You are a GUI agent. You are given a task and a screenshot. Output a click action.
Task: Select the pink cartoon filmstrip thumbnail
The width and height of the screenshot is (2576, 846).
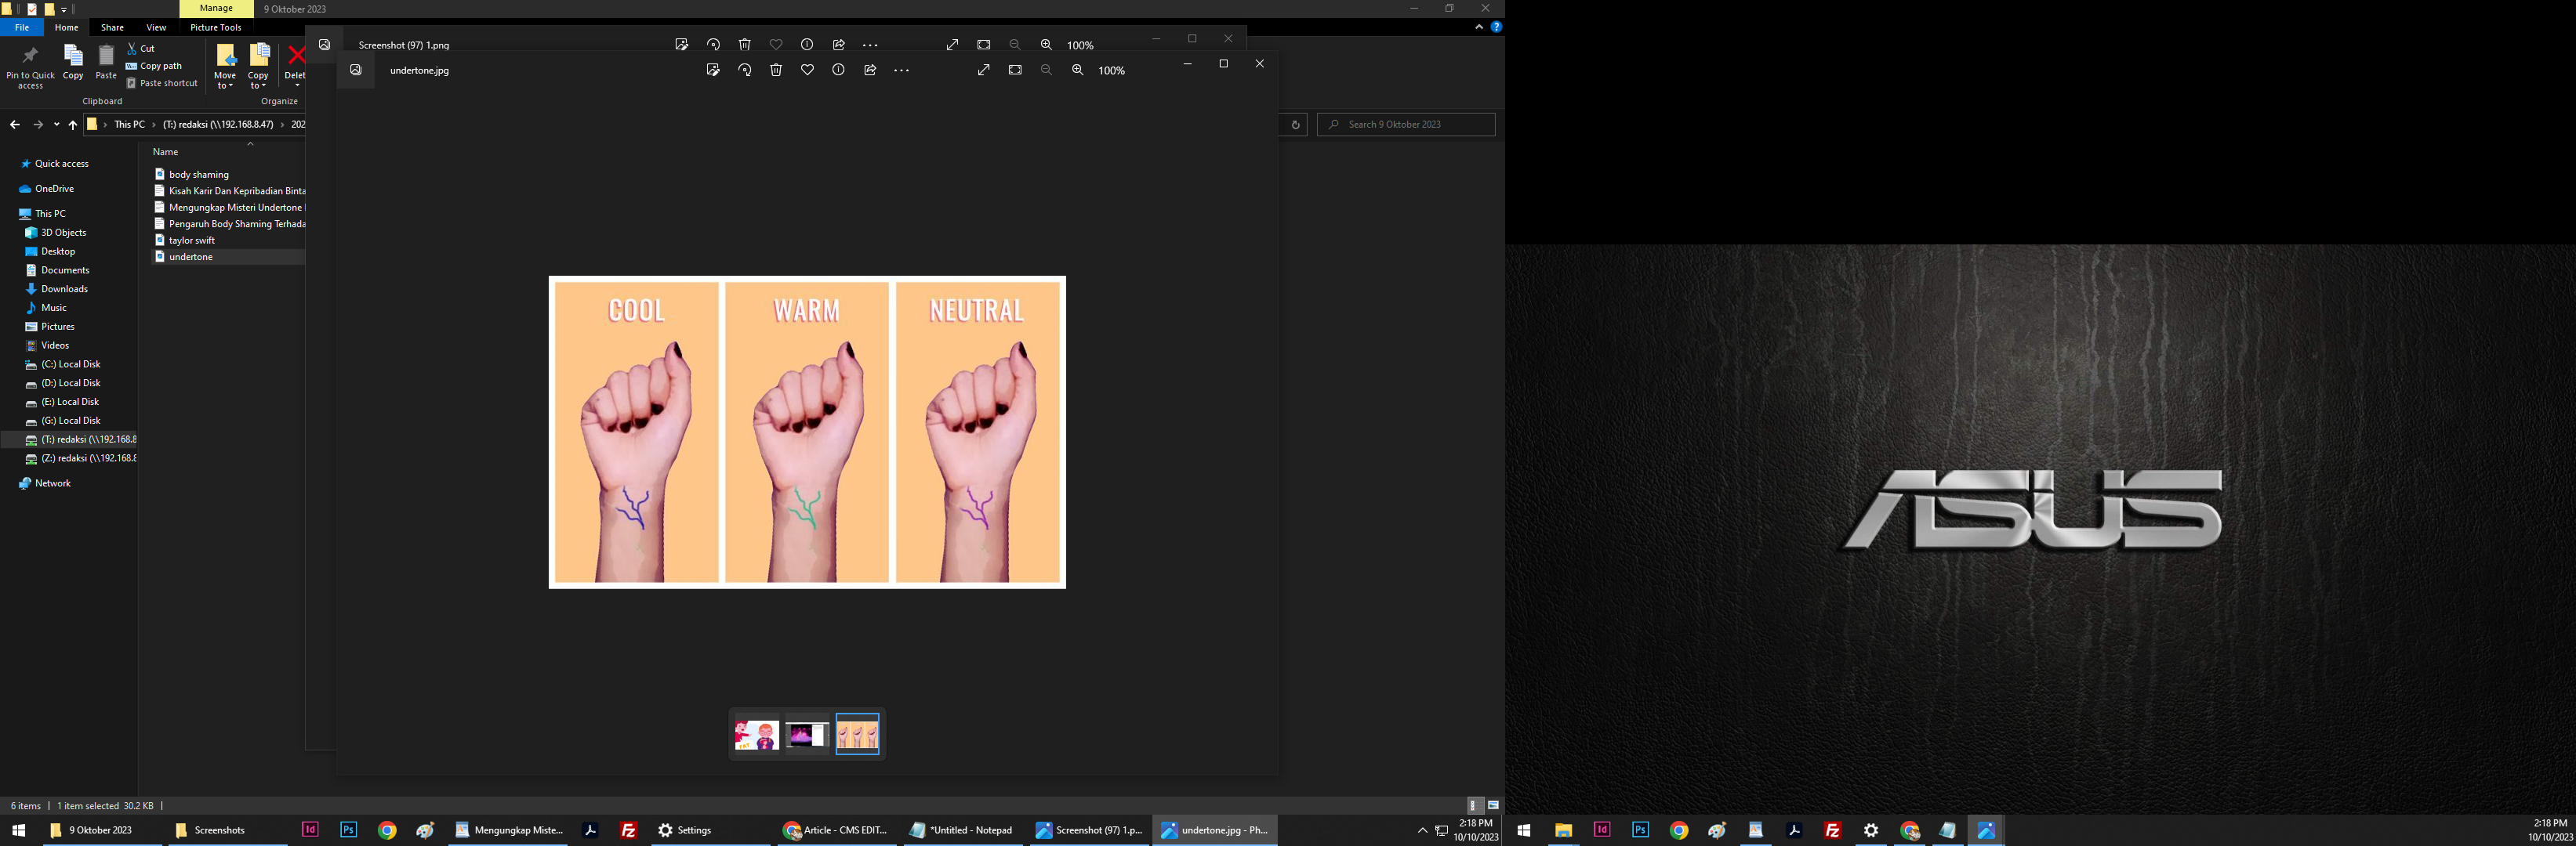(756, 735)
